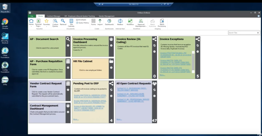
Task: Open File Cabinets from the ribbon
Action: point(71,22)
